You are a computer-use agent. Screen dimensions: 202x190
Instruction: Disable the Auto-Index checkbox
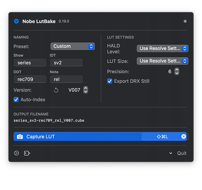coord(16,100)
